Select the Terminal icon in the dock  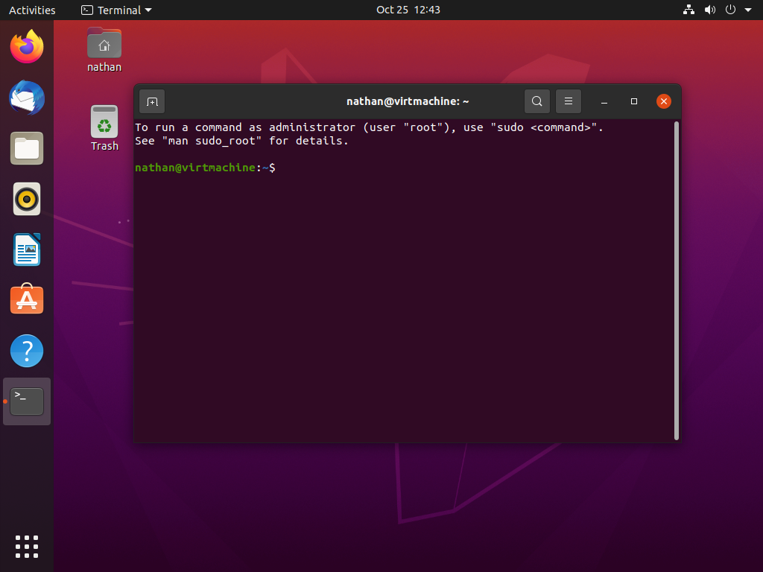coord(27,401)
